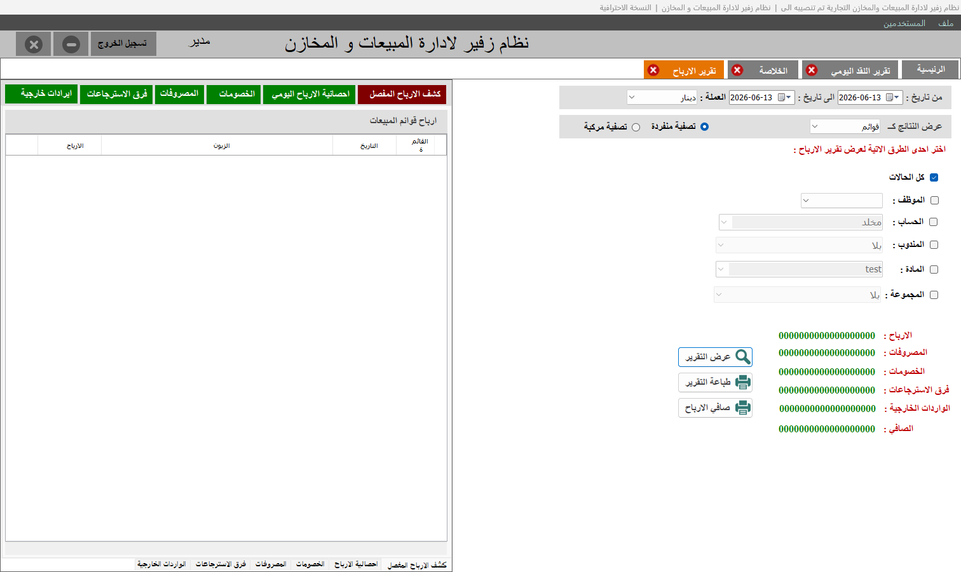This screenshot has height=572, width=961.
Task: Open the ملف menu
Action: (946, 23)
